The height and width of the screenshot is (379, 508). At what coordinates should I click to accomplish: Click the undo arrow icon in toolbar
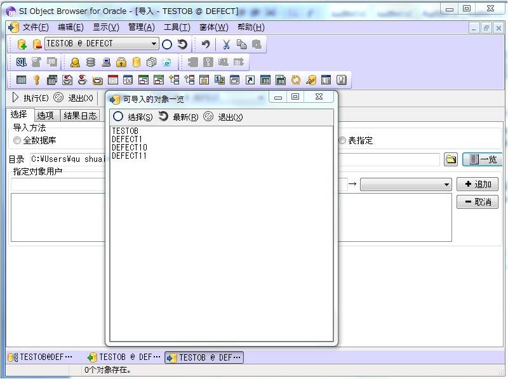(x=206, y=44)
